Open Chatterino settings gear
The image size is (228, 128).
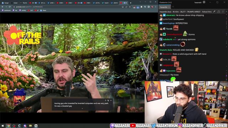point(204,2)
